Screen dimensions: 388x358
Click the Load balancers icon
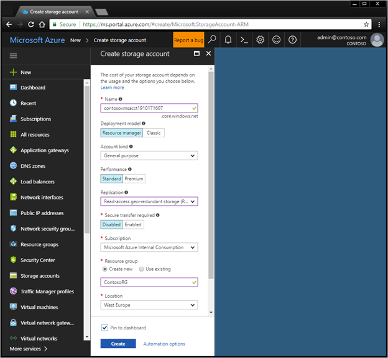coord(13,181)
